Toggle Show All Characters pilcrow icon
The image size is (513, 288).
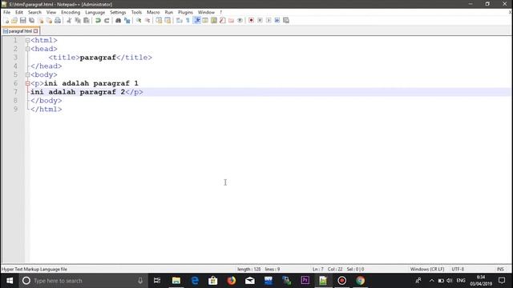[188, 20]
